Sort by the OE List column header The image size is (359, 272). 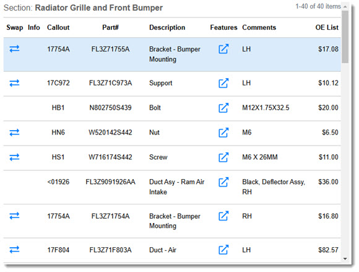click(327, 27)
